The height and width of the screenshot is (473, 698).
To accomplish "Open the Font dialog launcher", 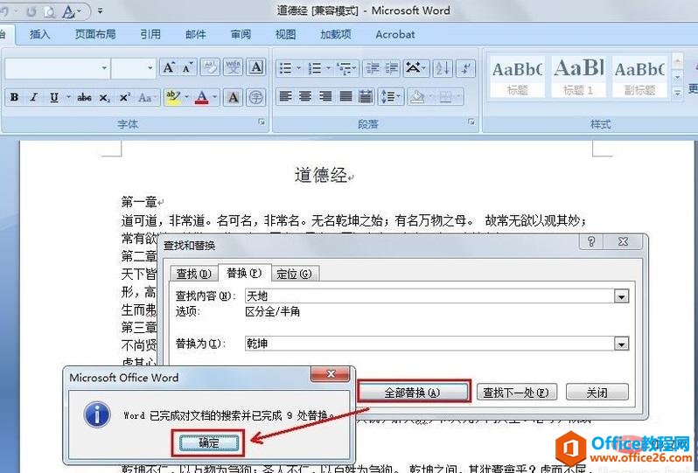I will pyautogui.click(x=262, y=122).
